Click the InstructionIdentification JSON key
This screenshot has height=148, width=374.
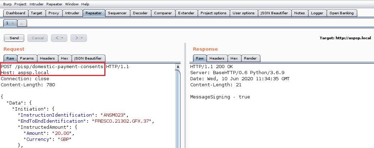click(56, 115)
